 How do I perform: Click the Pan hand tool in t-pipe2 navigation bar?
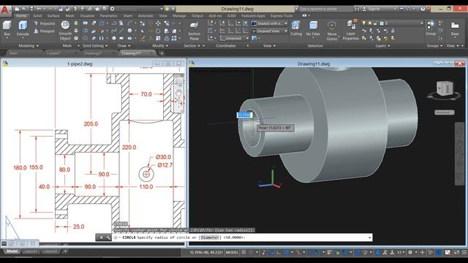click(x=178, y=92)
